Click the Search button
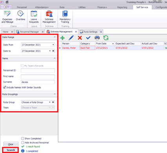 point(11,150)
